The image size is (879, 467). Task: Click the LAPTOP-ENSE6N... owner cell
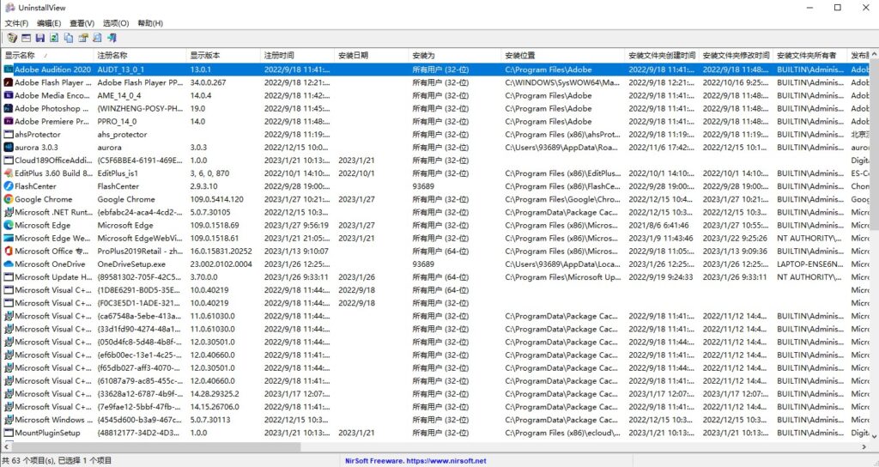click(810, 264)
